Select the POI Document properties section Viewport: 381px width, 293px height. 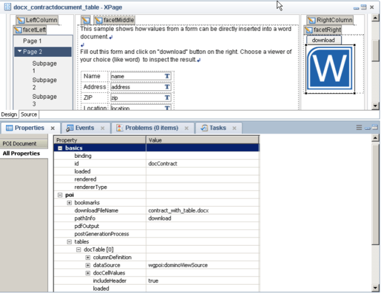point(24,144)
